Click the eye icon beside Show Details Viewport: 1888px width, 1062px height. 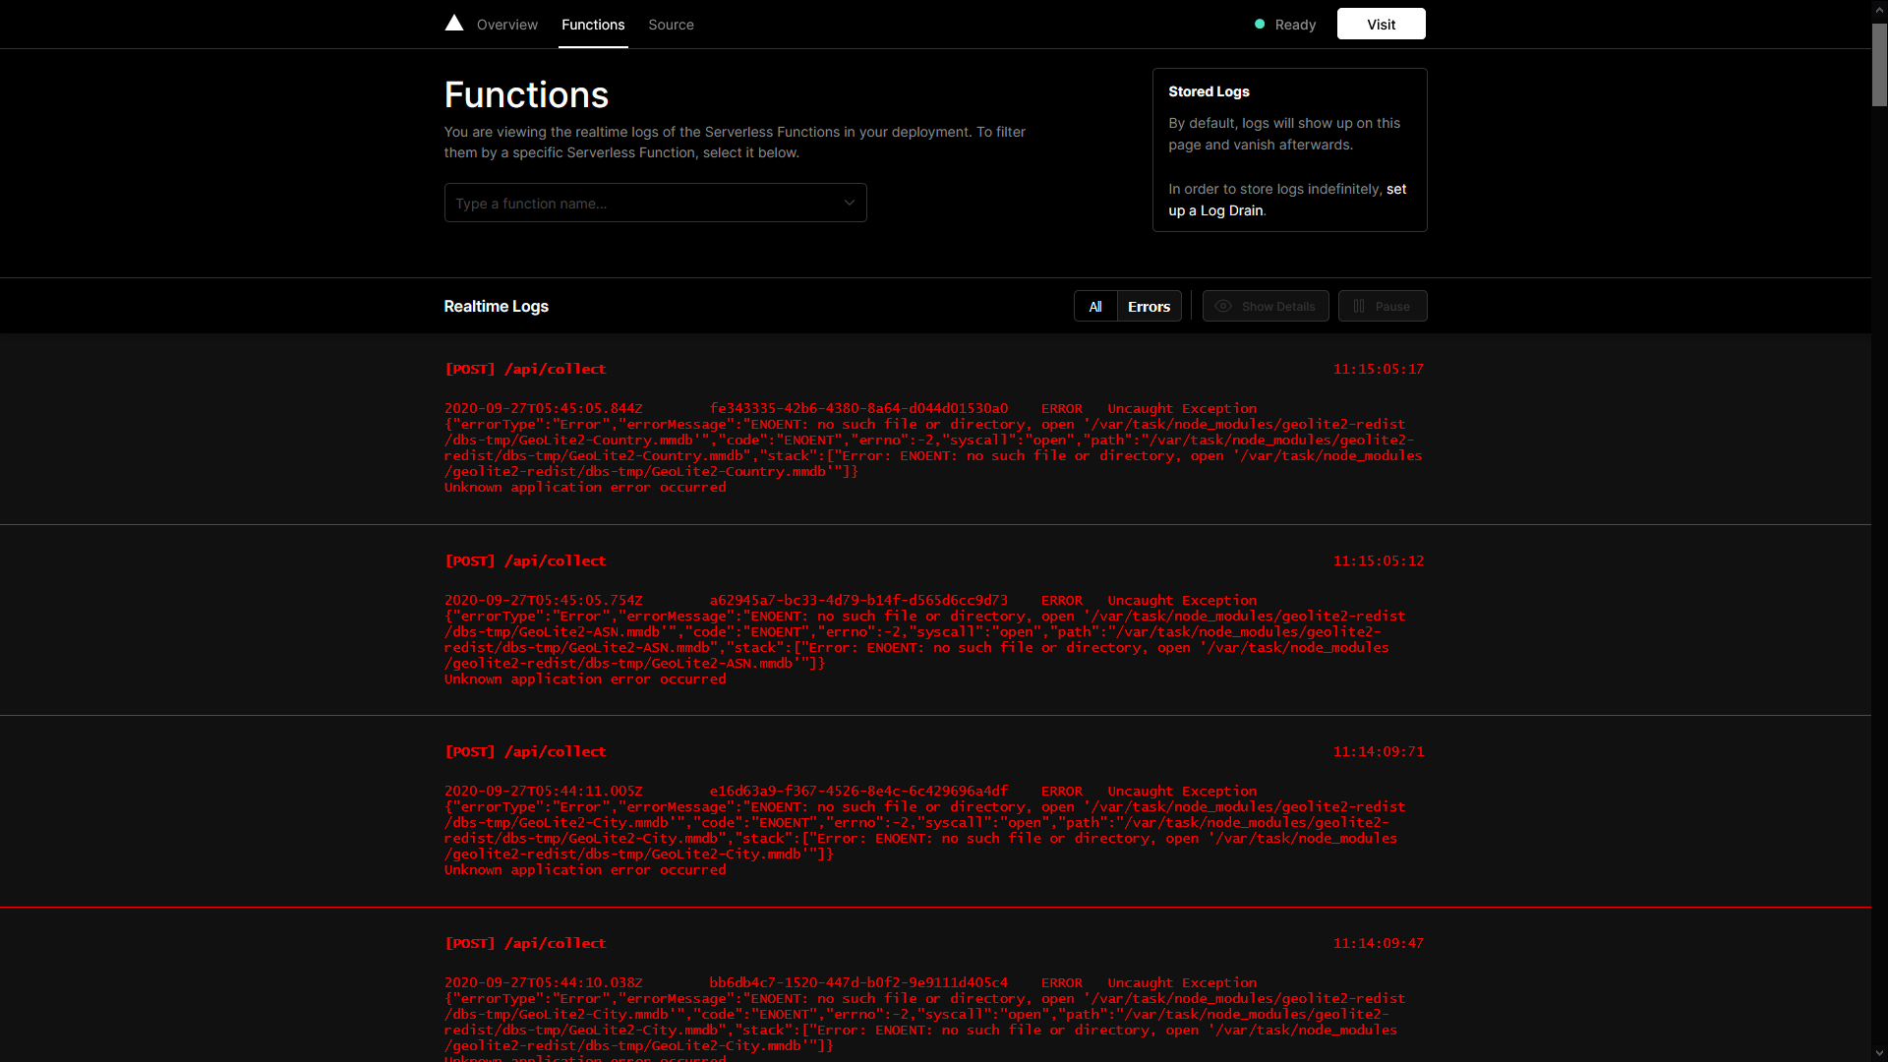pos(1222,306)
